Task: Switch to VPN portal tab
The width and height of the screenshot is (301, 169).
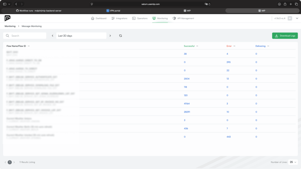Action: point(113,11)
